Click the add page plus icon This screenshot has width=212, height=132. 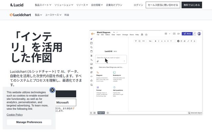[x=108, y=113]
